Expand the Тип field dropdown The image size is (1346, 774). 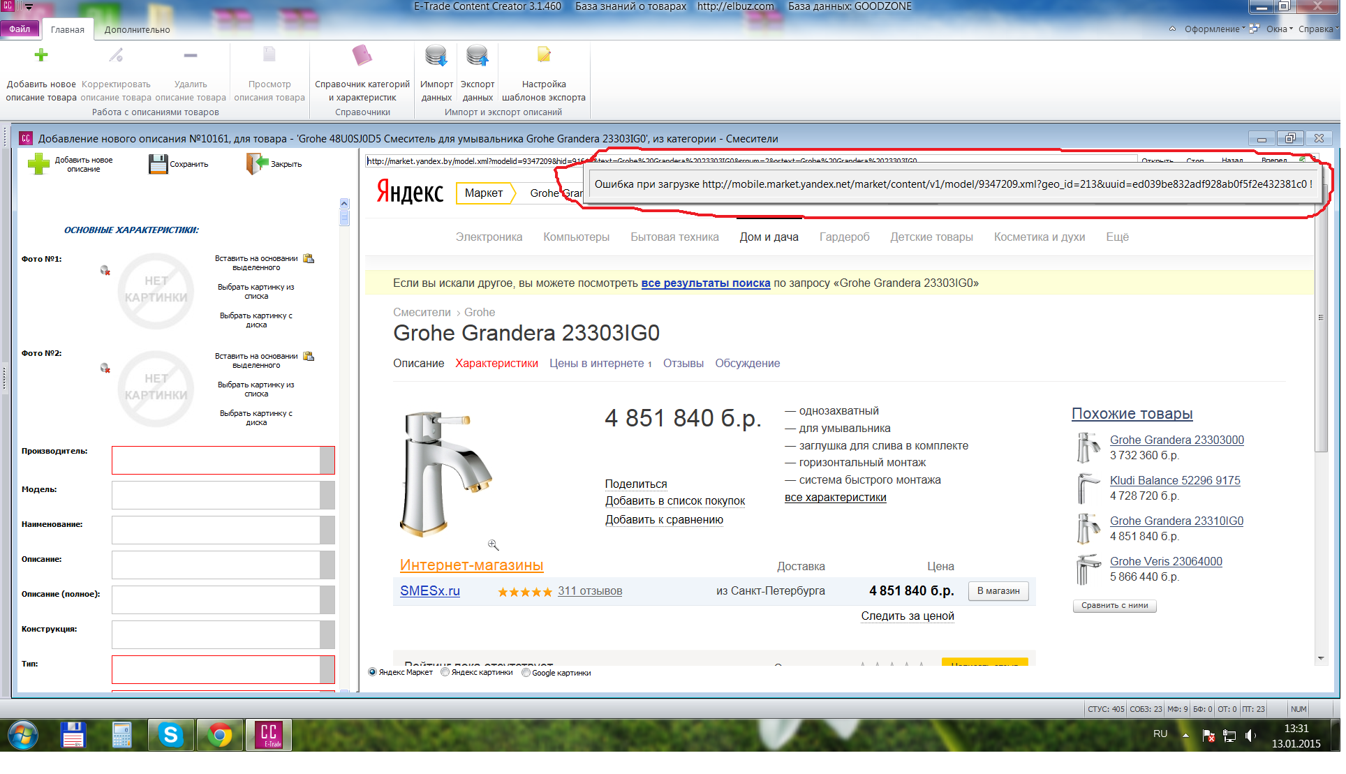(327, 669)
